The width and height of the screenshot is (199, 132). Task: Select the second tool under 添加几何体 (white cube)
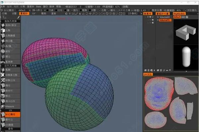(x=10, y=30)
